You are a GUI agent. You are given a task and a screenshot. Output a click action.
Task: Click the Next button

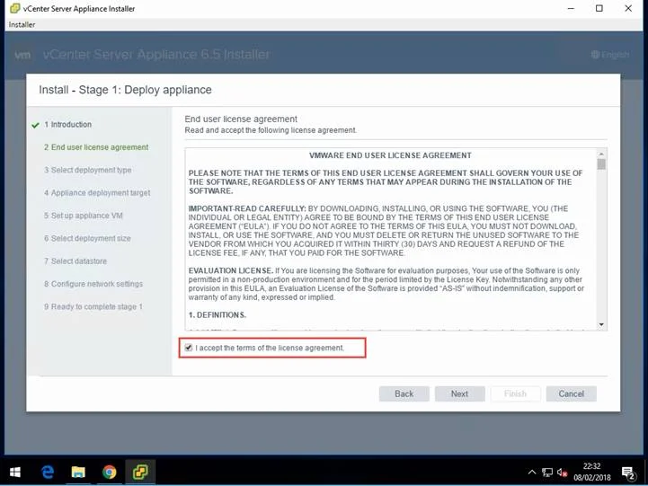459,393
